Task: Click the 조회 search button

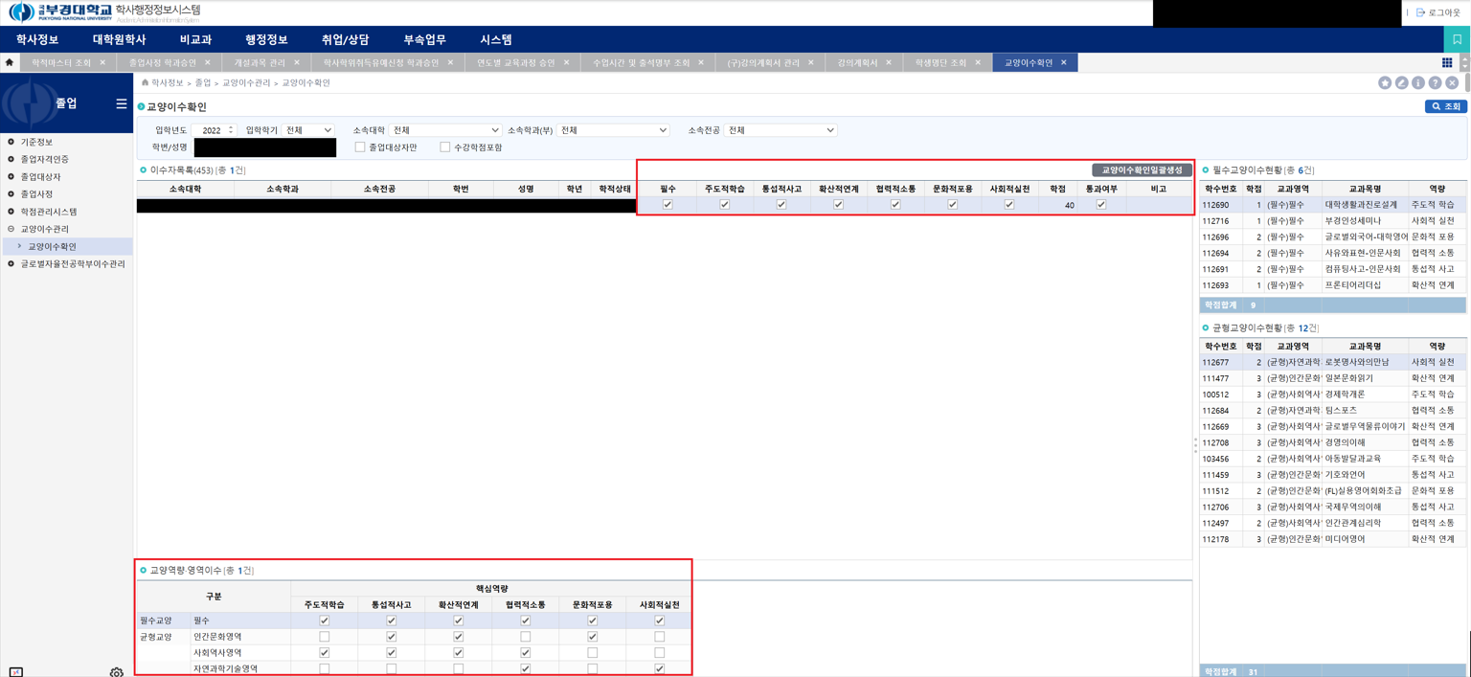Action: 1445,106
